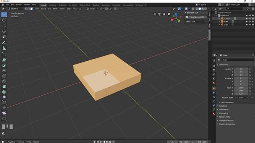Open the Face menu in viewport header
The image size is (255, 143).
click(x=75, y=9)
